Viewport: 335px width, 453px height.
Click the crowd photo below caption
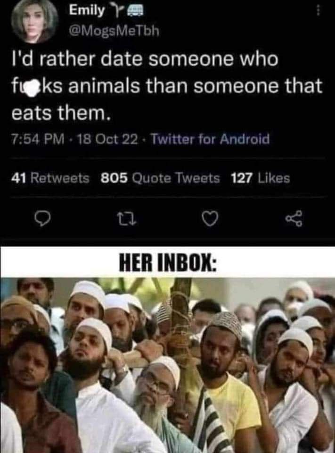(167, 365)
